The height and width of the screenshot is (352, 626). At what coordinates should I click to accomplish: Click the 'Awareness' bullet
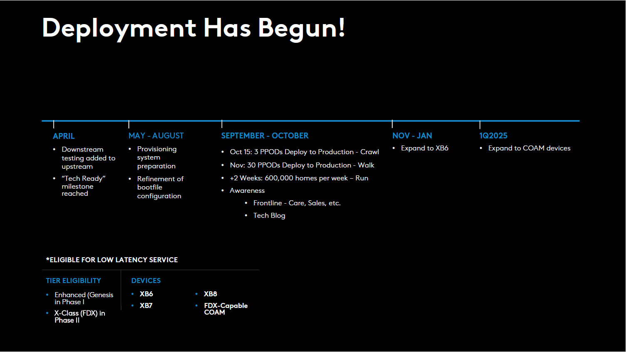click(247, 190)
